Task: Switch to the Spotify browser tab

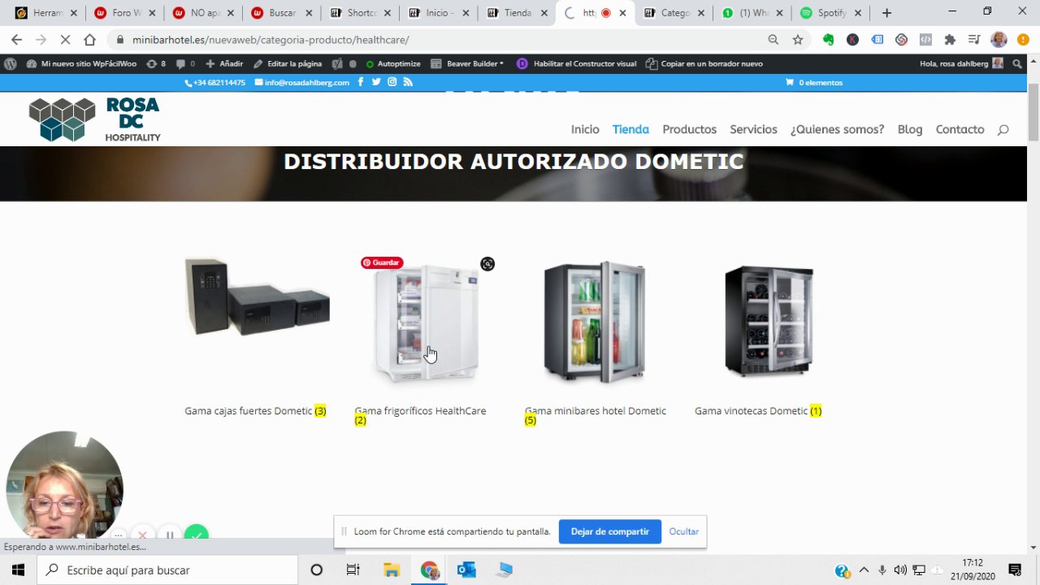Action: click(830, 13)
